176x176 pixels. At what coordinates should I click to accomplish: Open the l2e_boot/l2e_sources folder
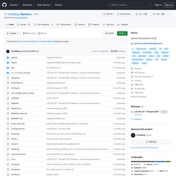tap(21, 73)
